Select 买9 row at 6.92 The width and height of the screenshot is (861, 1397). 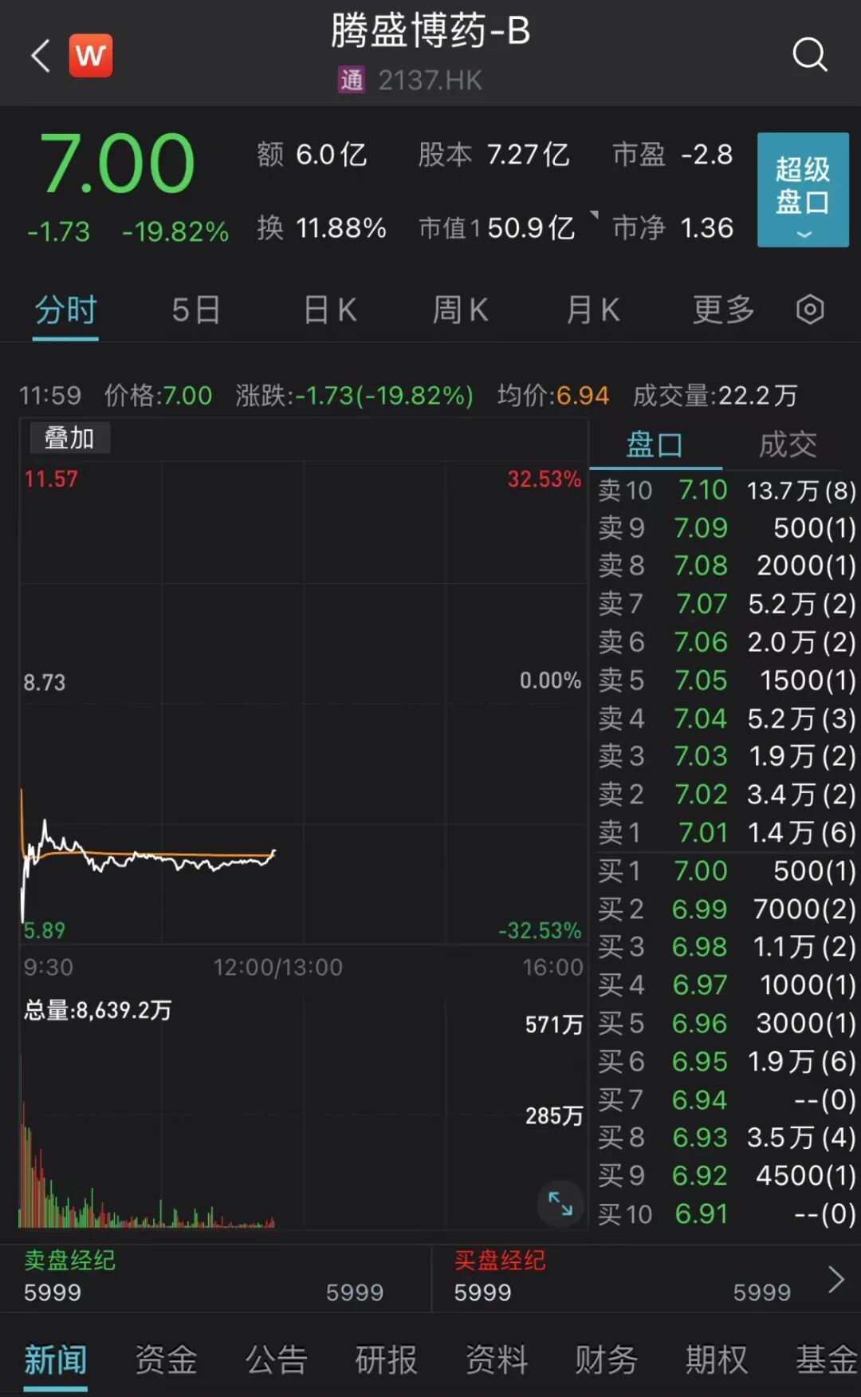726,1175
